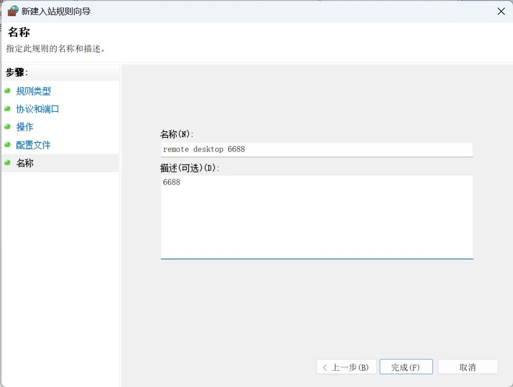Screen dimensions: 513x387
Task: Click the green bullet beside 名称 step
Action: [8, 163]
